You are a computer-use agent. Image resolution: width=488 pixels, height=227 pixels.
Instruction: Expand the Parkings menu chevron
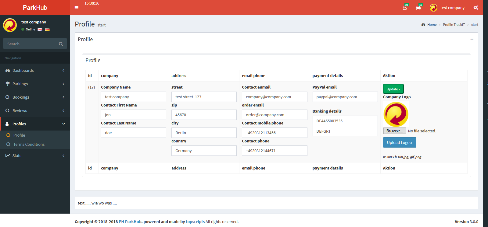click(x=63, y=84)
